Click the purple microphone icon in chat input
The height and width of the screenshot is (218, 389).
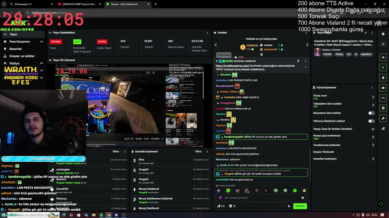pyautogui.click(x=220, y=198)
